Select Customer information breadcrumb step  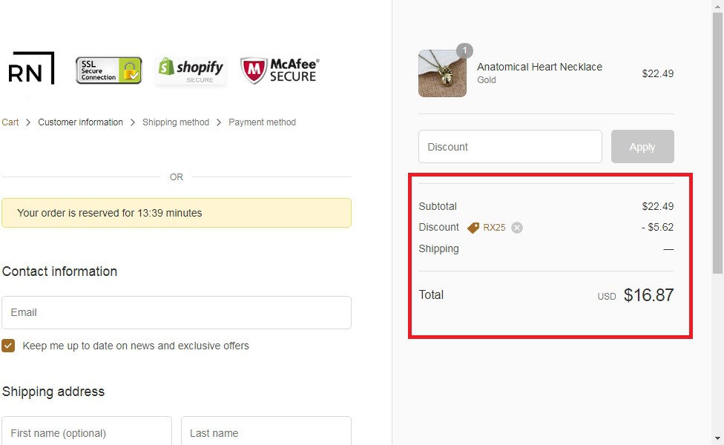pos(80,122)
